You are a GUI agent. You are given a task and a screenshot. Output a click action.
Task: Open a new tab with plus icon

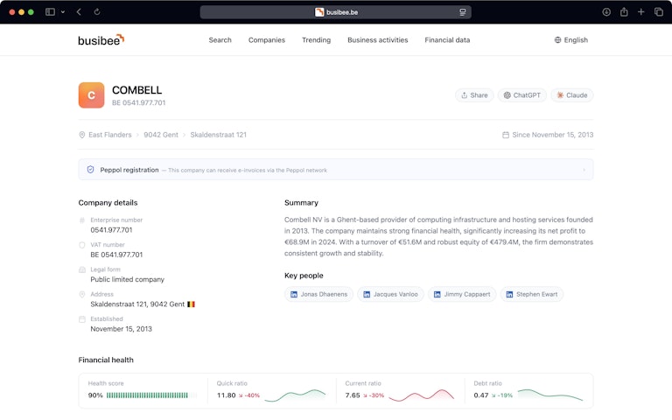(x=641, y=12)
